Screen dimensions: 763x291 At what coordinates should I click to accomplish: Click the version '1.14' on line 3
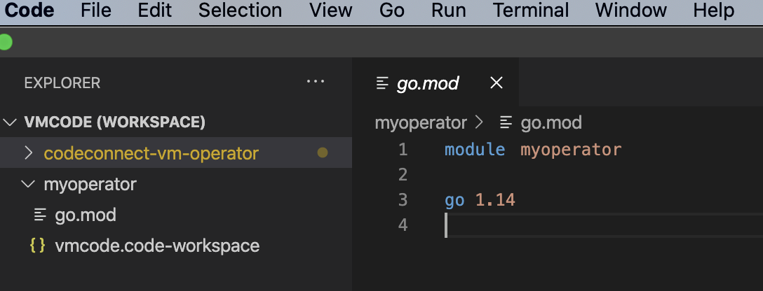(495, 200)
